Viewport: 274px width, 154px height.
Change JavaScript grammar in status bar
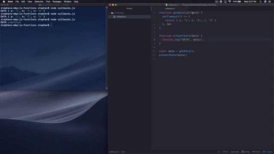(x=235, y=152)
